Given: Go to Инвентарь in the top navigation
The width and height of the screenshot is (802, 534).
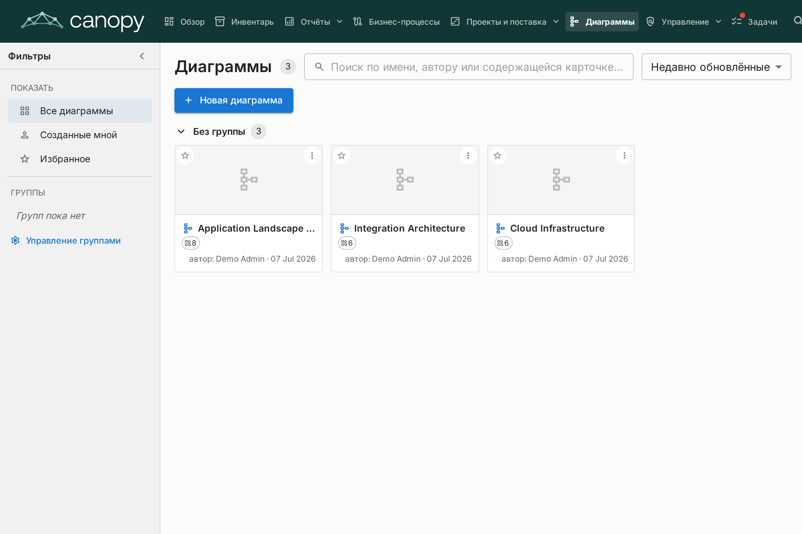Looking at the screenshot, I should [x=245, y=22].
